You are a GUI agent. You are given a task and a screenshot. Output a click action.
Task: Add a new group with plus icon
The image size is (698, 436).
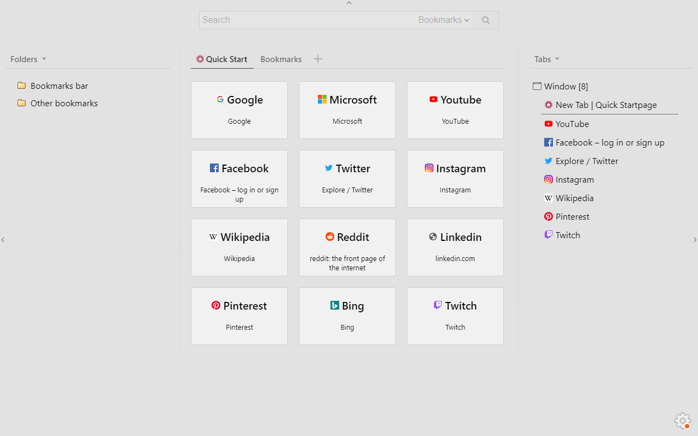pos(318,59)
